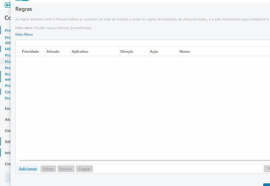Image resolution: width=270 pixels, height=186 pixels.
Task: Click the Editar button
Action: coord(48,169)
